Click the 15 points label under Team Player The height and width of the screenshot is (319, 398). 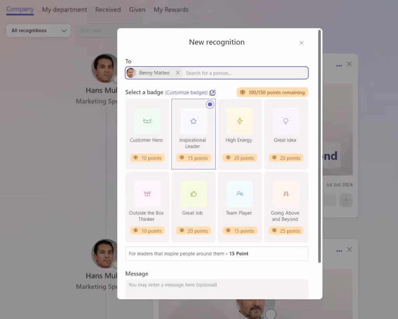click(x=240, y=231)
